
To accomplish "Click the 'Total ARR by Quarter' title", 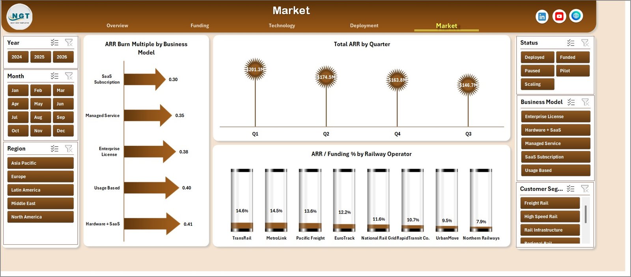I will click(362, 44).
